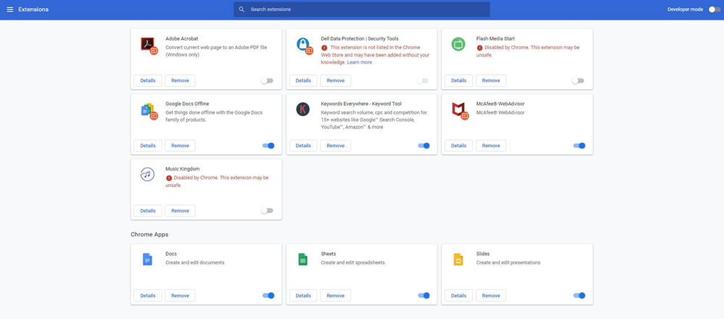Image resolution: width=724 pixels, height=319 pixels.
Task: Click the red warning icon on Dell card
Action: tap(324, 48)
